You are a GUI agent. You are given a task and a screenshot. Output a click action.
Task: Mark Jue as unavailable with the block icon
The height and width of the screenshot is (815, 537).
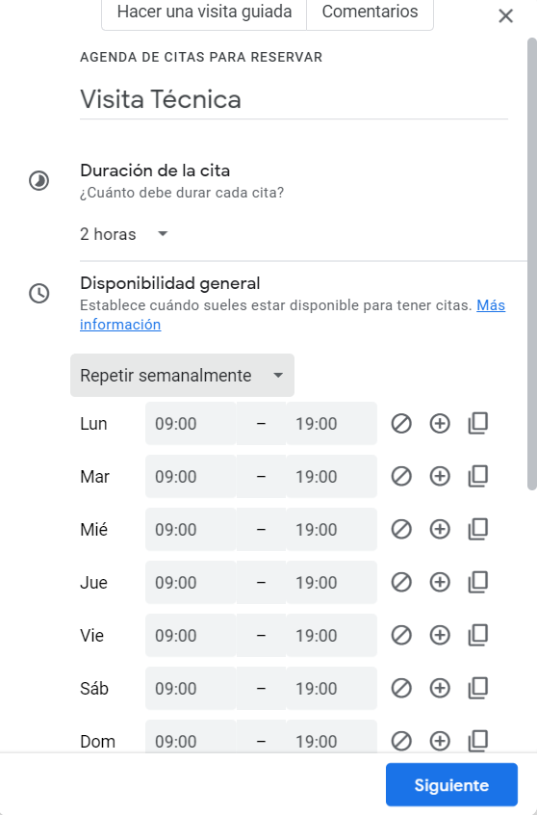401,582
